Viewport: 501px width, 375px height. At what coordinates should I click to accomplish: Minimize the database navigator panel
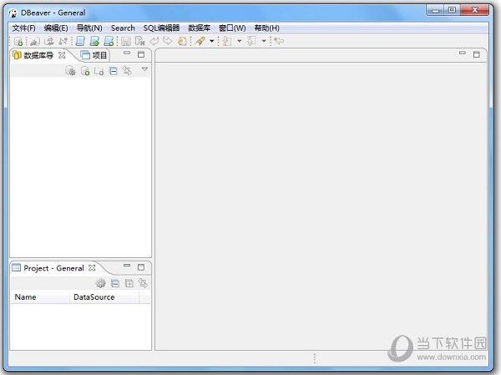click(x=127, y=53)
